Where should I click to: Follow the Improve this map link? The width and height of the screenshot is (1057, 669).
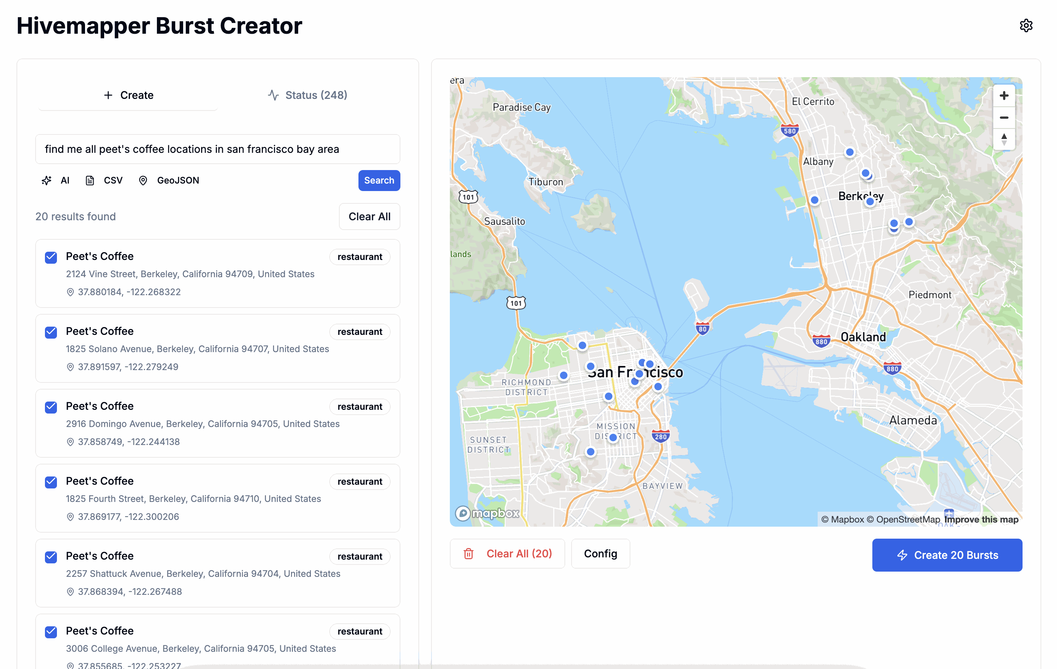(981, 519)
